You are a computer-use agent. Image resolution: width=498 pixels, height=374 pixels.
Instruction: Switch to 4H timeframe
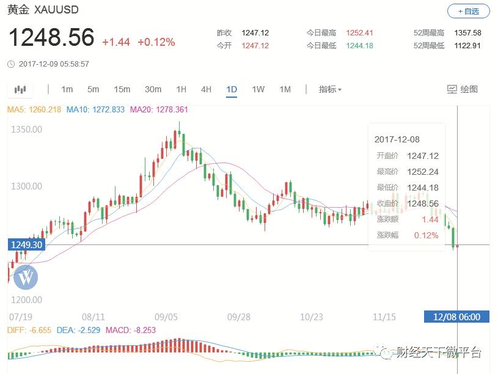[206, 89]
